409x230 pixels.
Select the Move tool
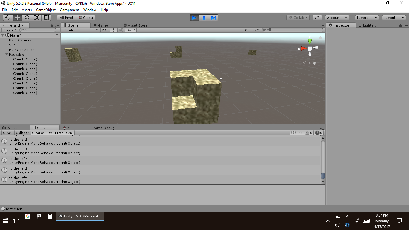pyautogui.click(x=17, y=18)
